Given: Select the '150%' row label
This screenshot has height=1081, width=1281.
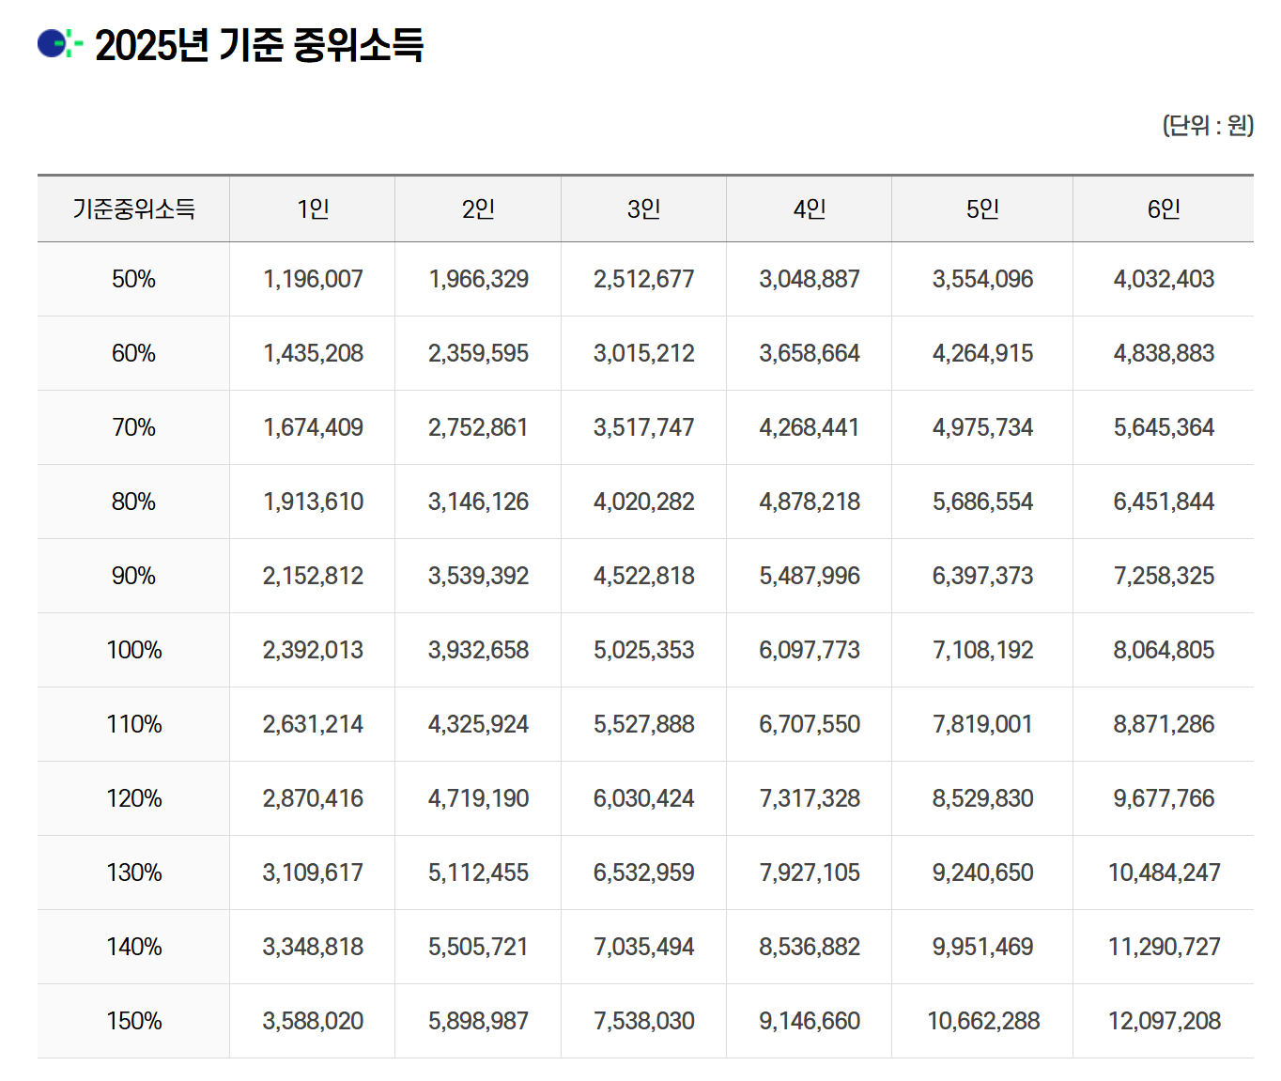Looking at the screenshot, I should coord(133,1021).
